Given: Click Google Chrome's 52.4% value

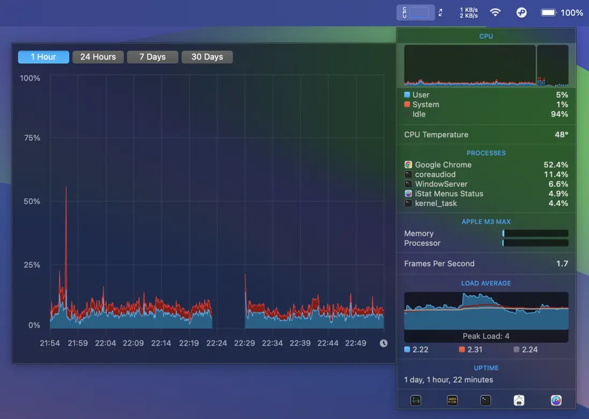Looking at the screenshot, I should pyautogui.click(x=556, y=165).
